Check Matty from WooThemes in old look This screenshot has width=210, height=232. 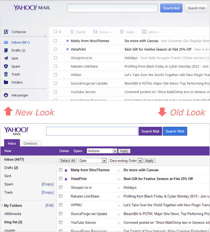click(61, 170)
